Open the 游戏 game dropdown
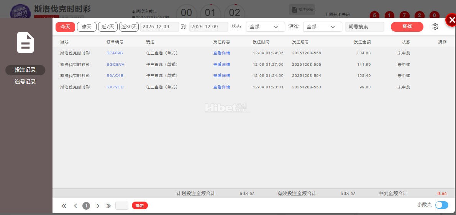Screen dimensions: 456x215 click(322, 27)
